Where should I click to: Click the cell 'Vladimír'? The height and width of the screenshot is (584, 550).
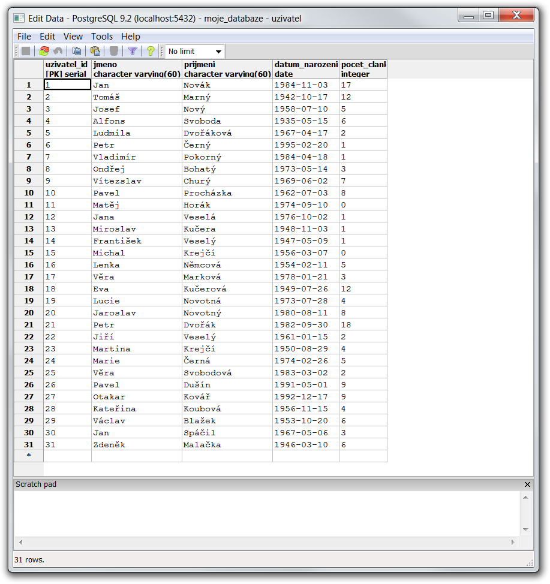[x=137, y=157]
